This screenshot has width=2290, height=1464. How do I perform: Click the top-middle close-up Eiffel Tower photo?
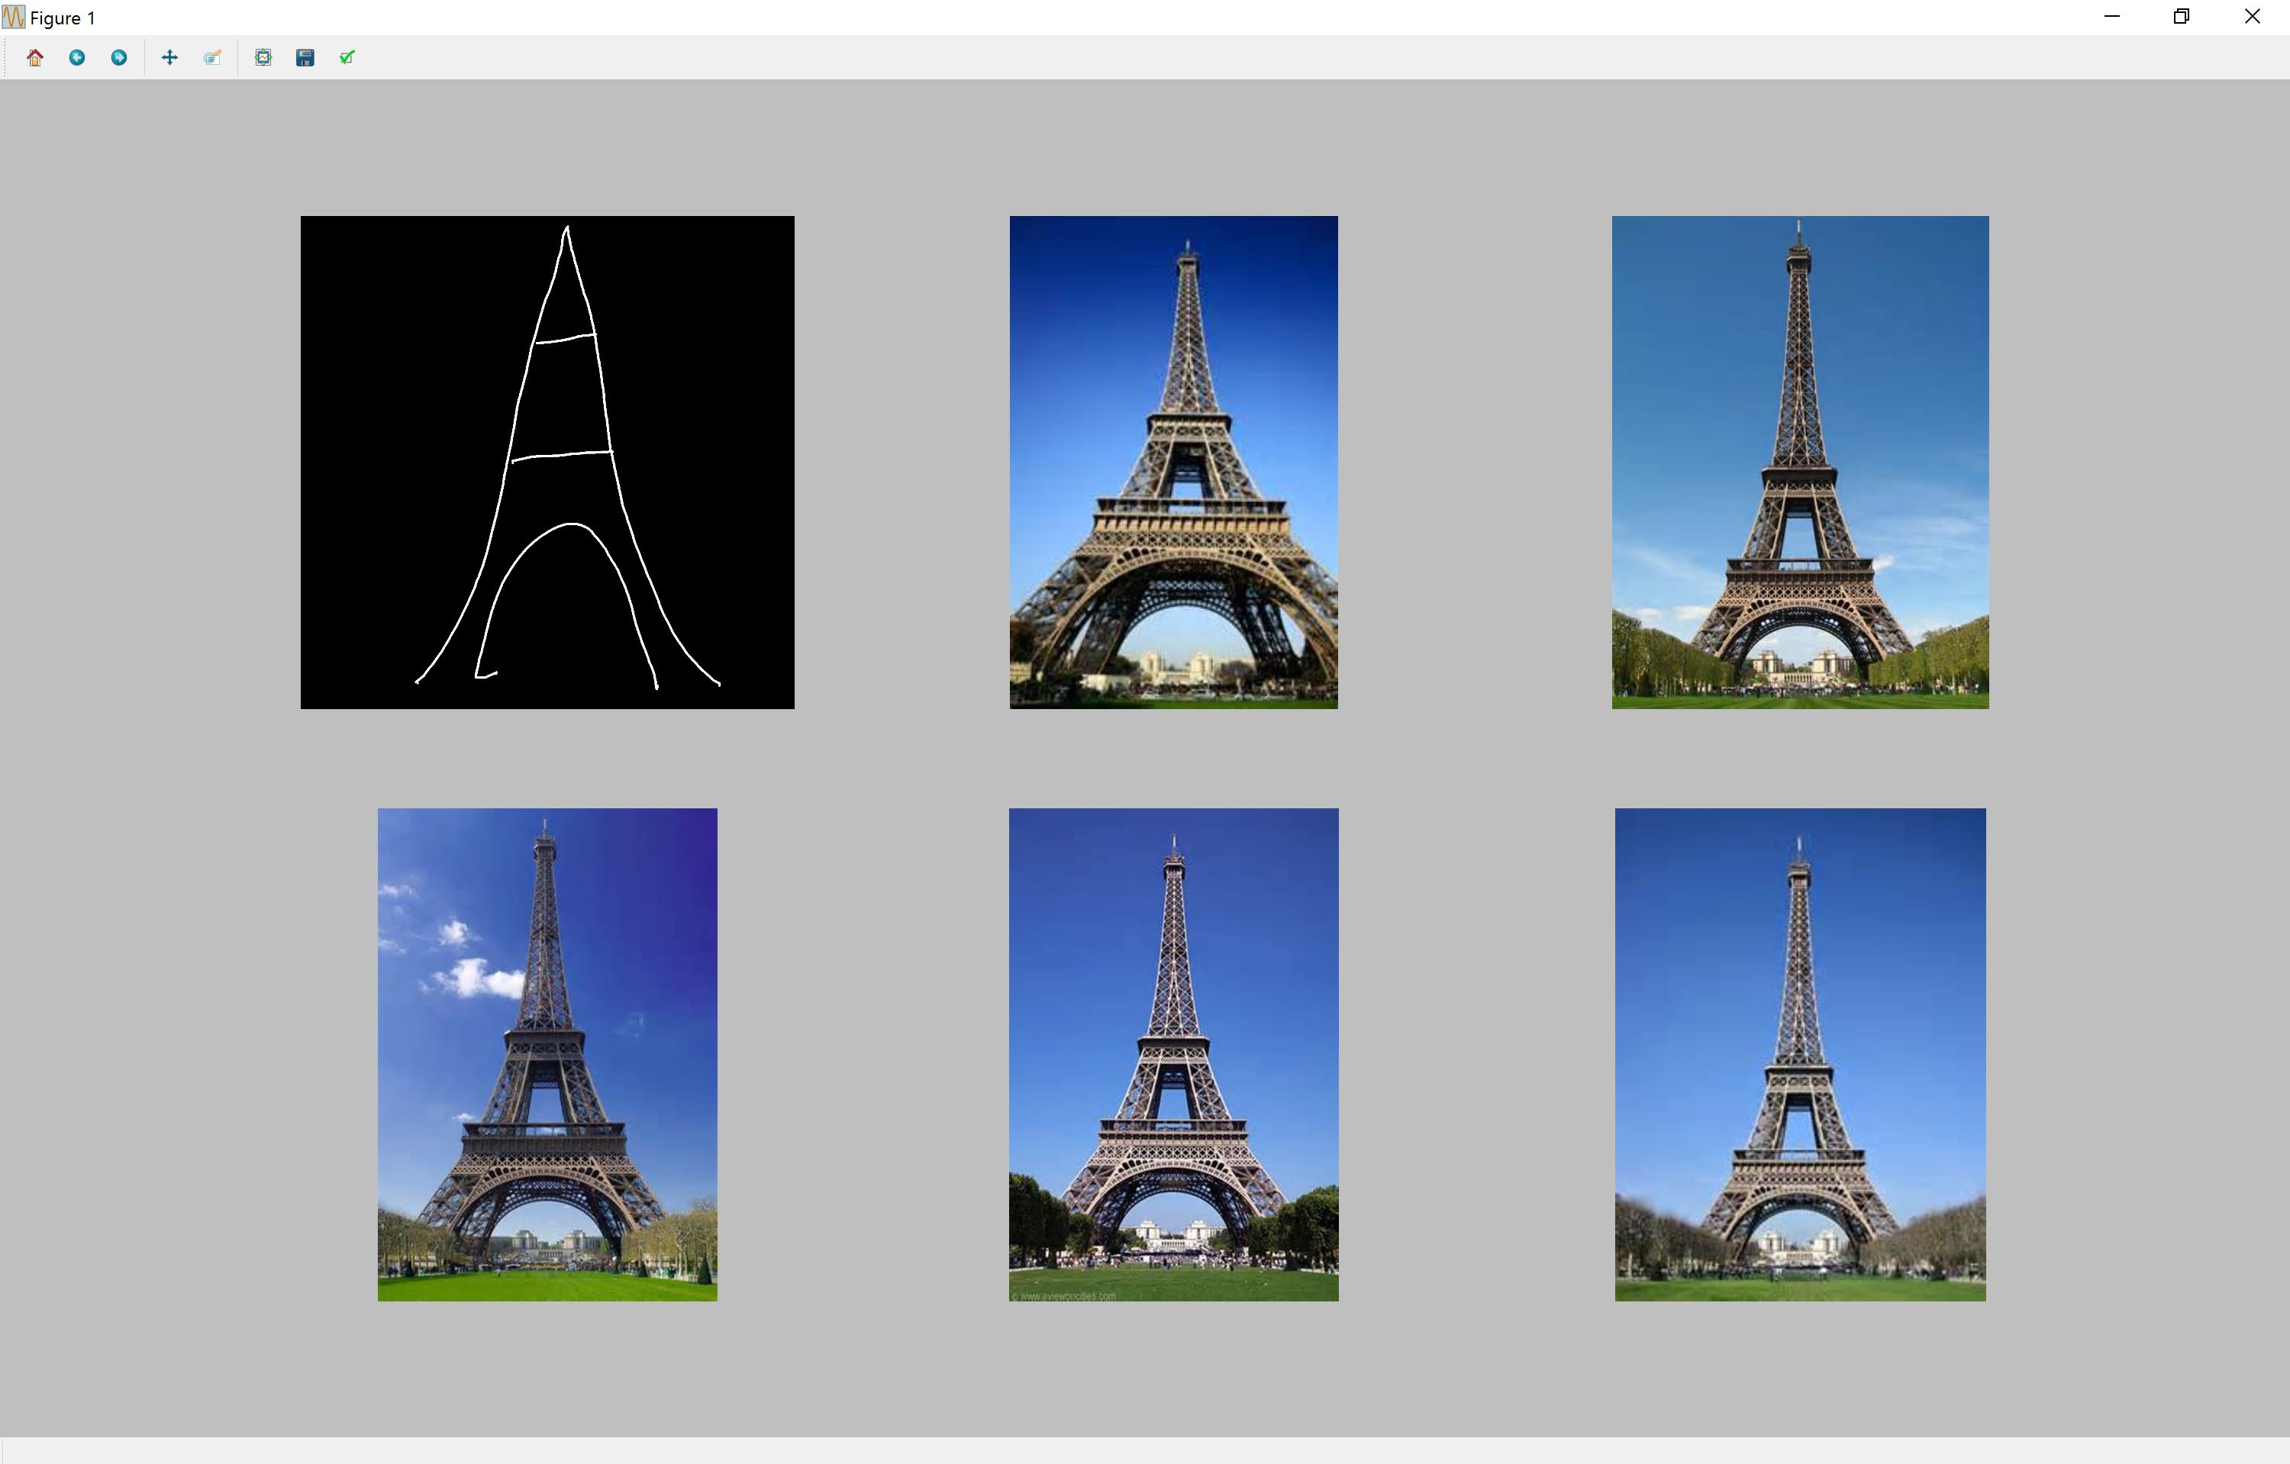coord(1173,462)
